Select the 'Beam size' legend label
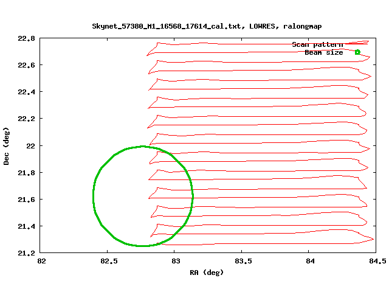Image resolution: width=389 pixels, height=292 pixels. point(323,52)
